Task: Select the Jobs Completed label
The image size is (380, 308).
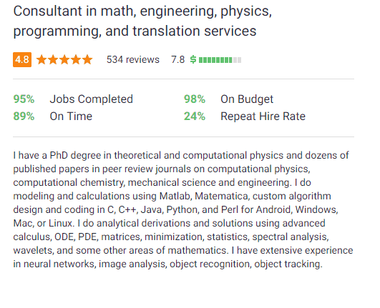Action: (91, 99)
